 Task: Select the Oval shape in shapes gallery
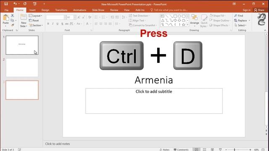tap(179, 16)
